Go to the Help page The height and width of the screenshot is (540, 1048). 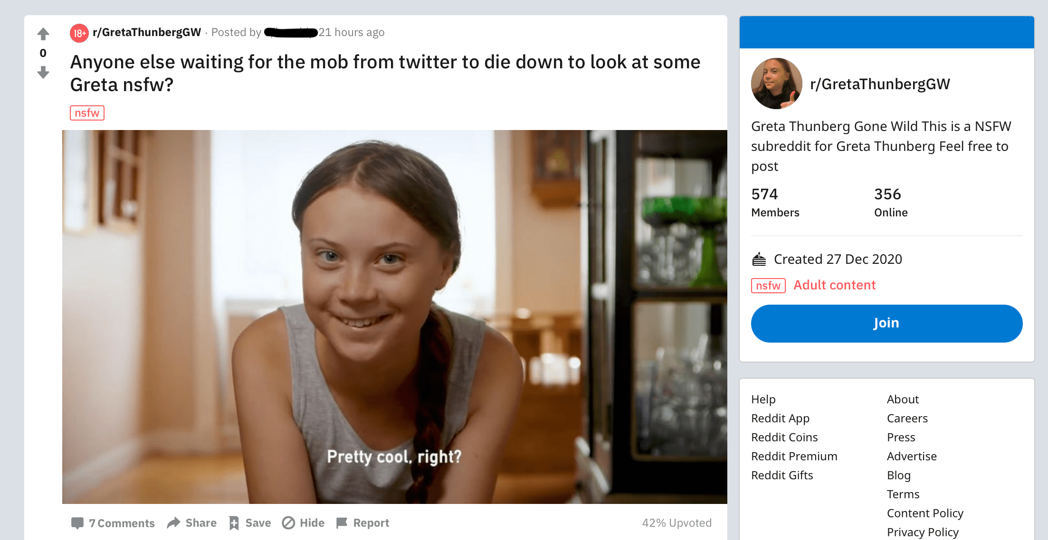(x=763, y=399)
